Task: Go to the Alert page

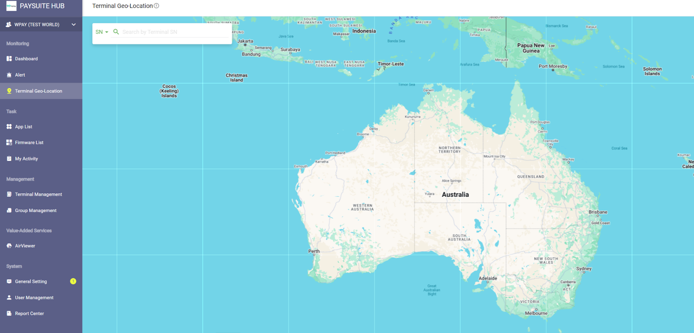Action: 41,75
